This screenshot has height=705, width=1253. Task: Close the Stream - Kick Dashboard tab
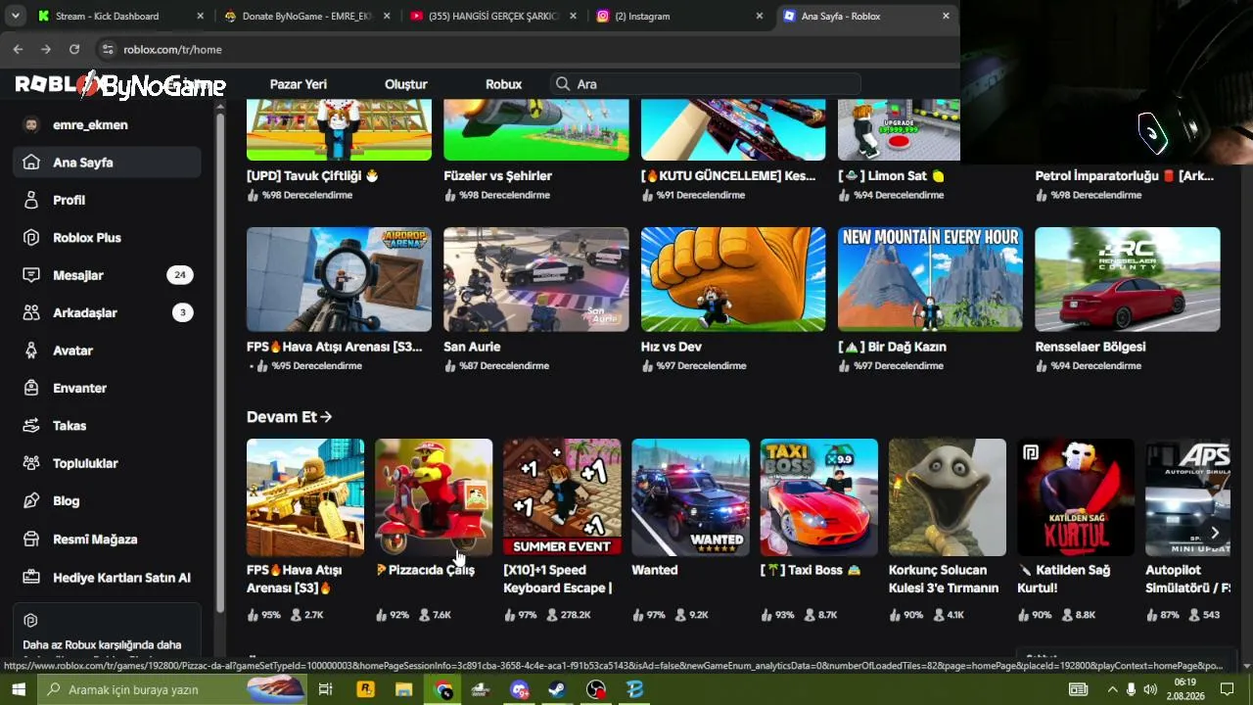coord(201,16)
